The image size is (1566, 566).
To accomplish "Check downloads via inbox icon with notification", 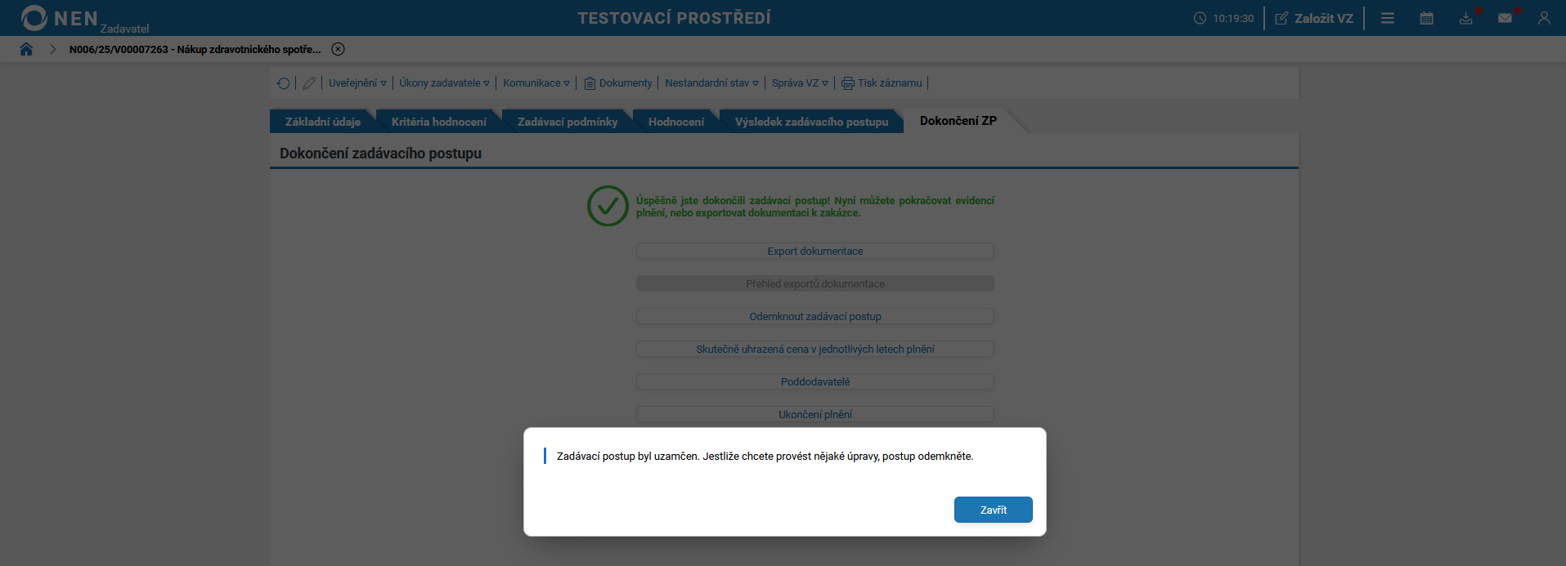I will [1465, 17].
